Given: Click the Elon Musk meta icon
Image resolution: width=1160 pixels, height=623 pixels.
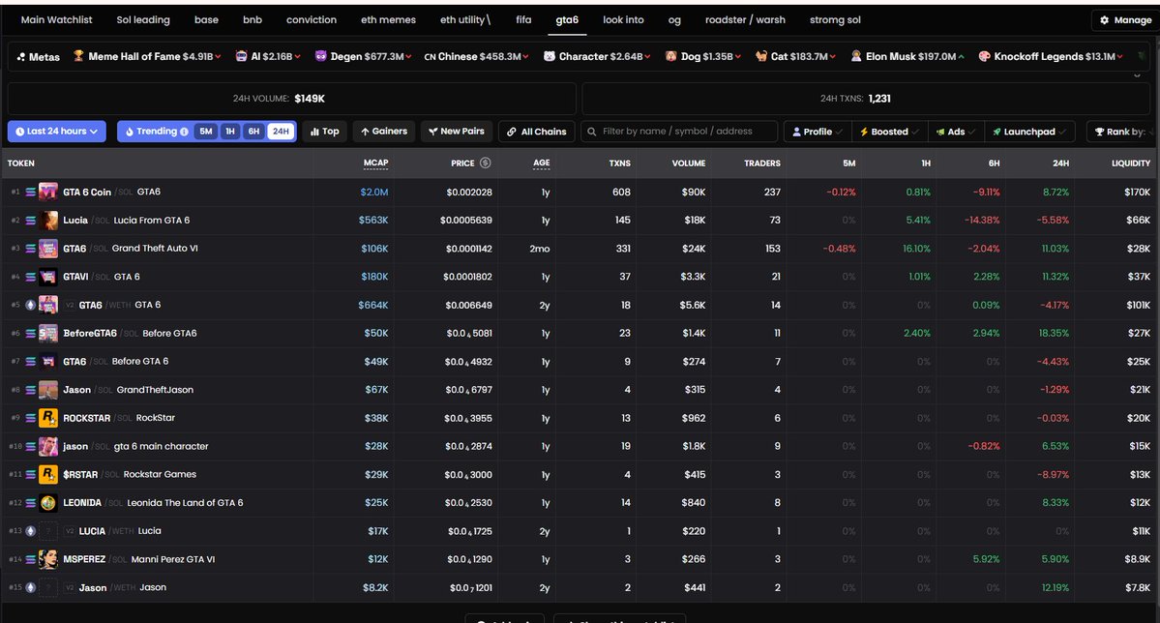Looking at the screenshot, I should 856,56.
